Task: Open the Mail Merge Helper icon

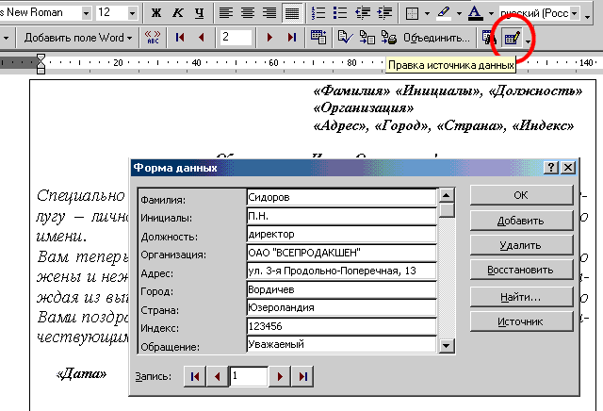Action: pos(318,38)
